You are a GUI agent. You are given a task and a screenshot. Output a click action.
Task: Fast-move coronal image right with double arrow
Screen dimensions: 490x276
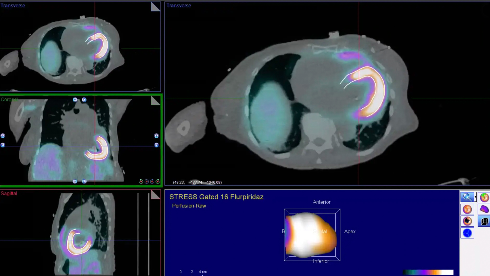(156, 136)
